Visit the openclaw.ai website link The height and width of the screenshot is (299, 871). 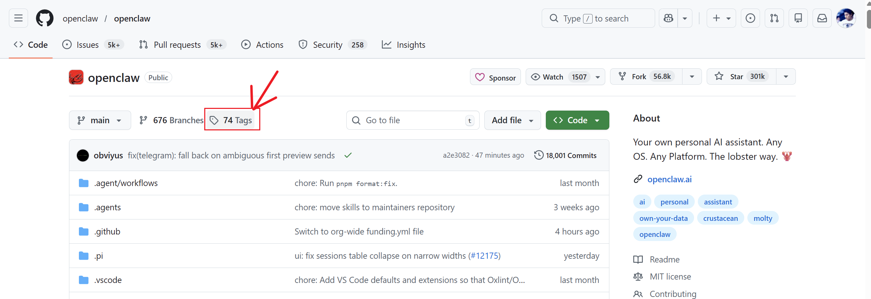click(x=669, y=179)
